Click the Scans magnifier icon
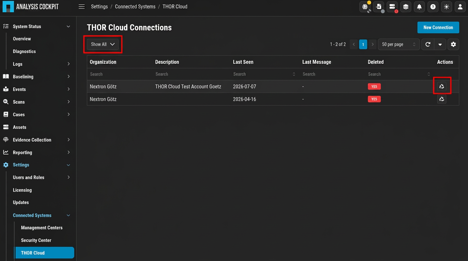468x261 pixels. coord(6,102)
